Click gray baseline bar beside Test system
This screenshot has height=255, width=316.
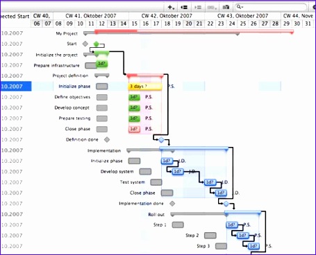(156, 182)
